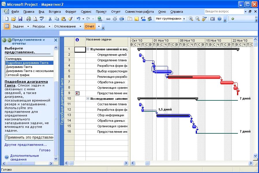Image resolution: width=259 pixels, height=173 pixels.
Task: Open the Undo history dropdown arrow
Action: pyautogui.click(x=83, y=19)
